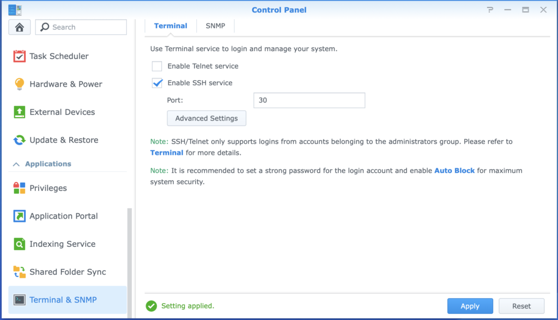Image resolution: width=558 pixels, height=320 pixels.
Task: Open the Application Portal icon
Action: (19, 216)
